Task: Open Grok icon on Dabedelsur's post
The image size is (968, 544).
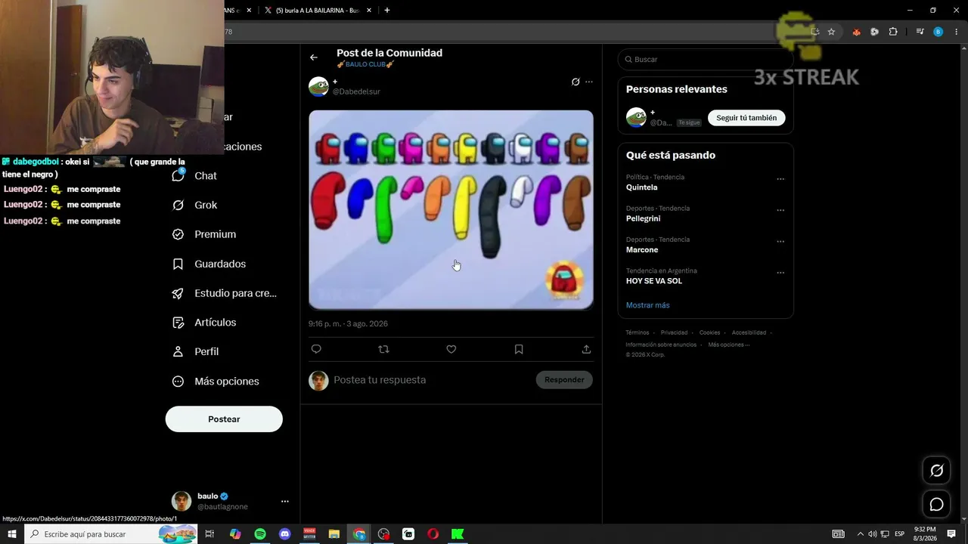Action: point(576,82)
